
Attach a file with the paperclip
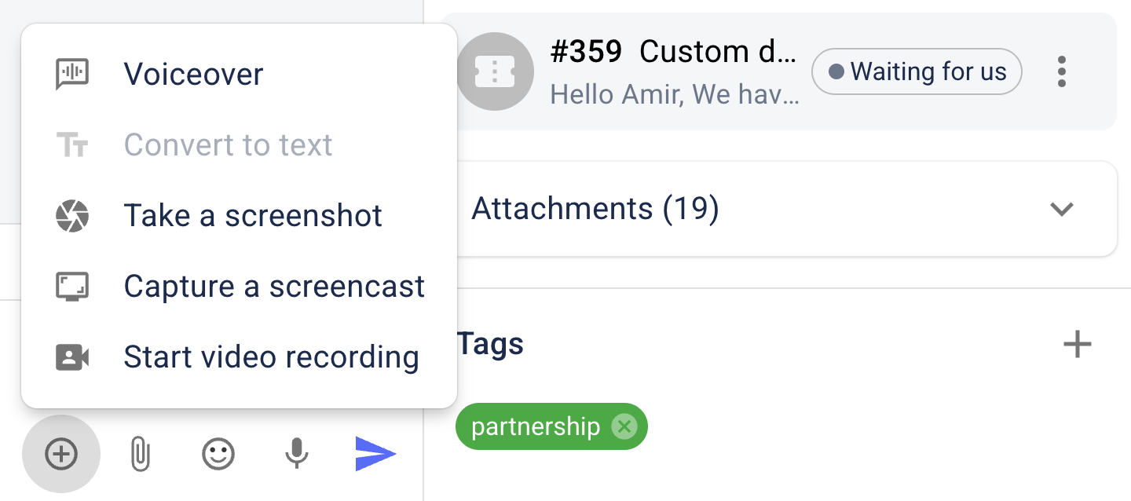click(140, 454)
